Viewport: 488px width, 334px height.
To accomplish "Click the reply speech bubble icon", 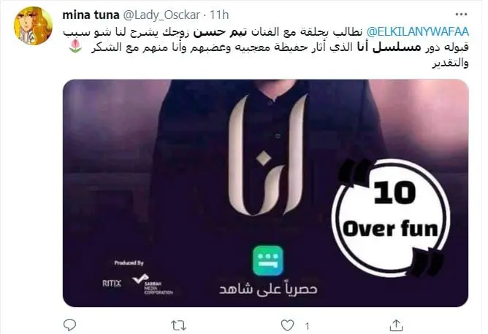I will coord(69,325).
